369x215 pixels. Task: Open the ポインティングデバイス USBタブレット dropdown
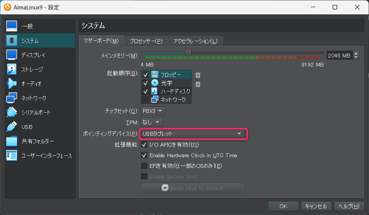click(192, 133)
